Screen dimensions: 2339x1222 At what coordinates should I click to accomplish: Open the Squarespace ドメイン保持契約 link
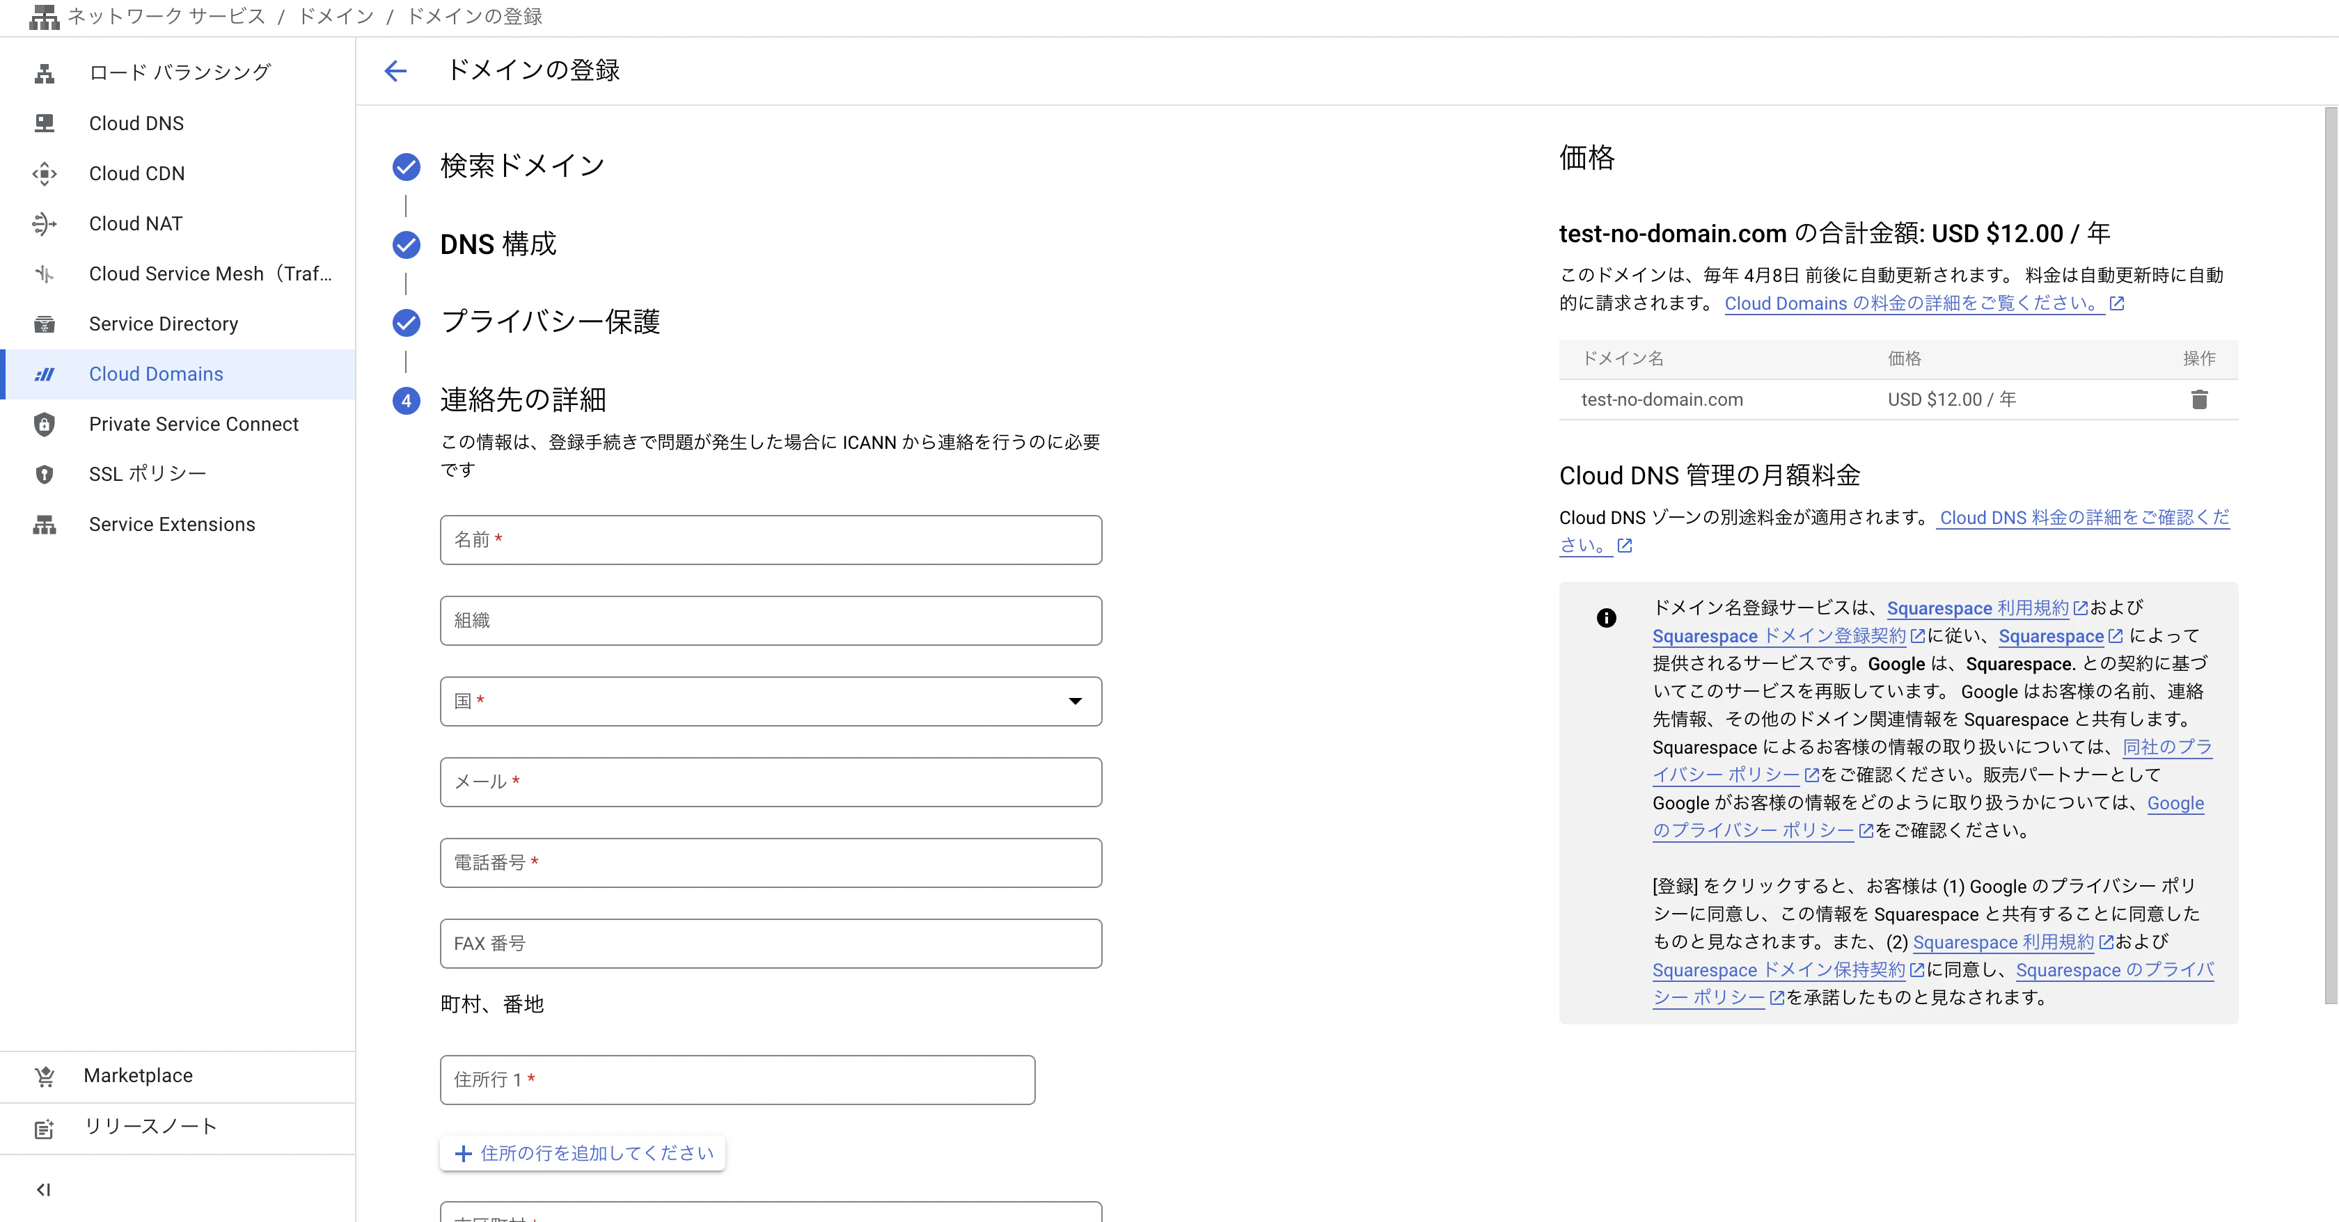tap(1788, 971)
